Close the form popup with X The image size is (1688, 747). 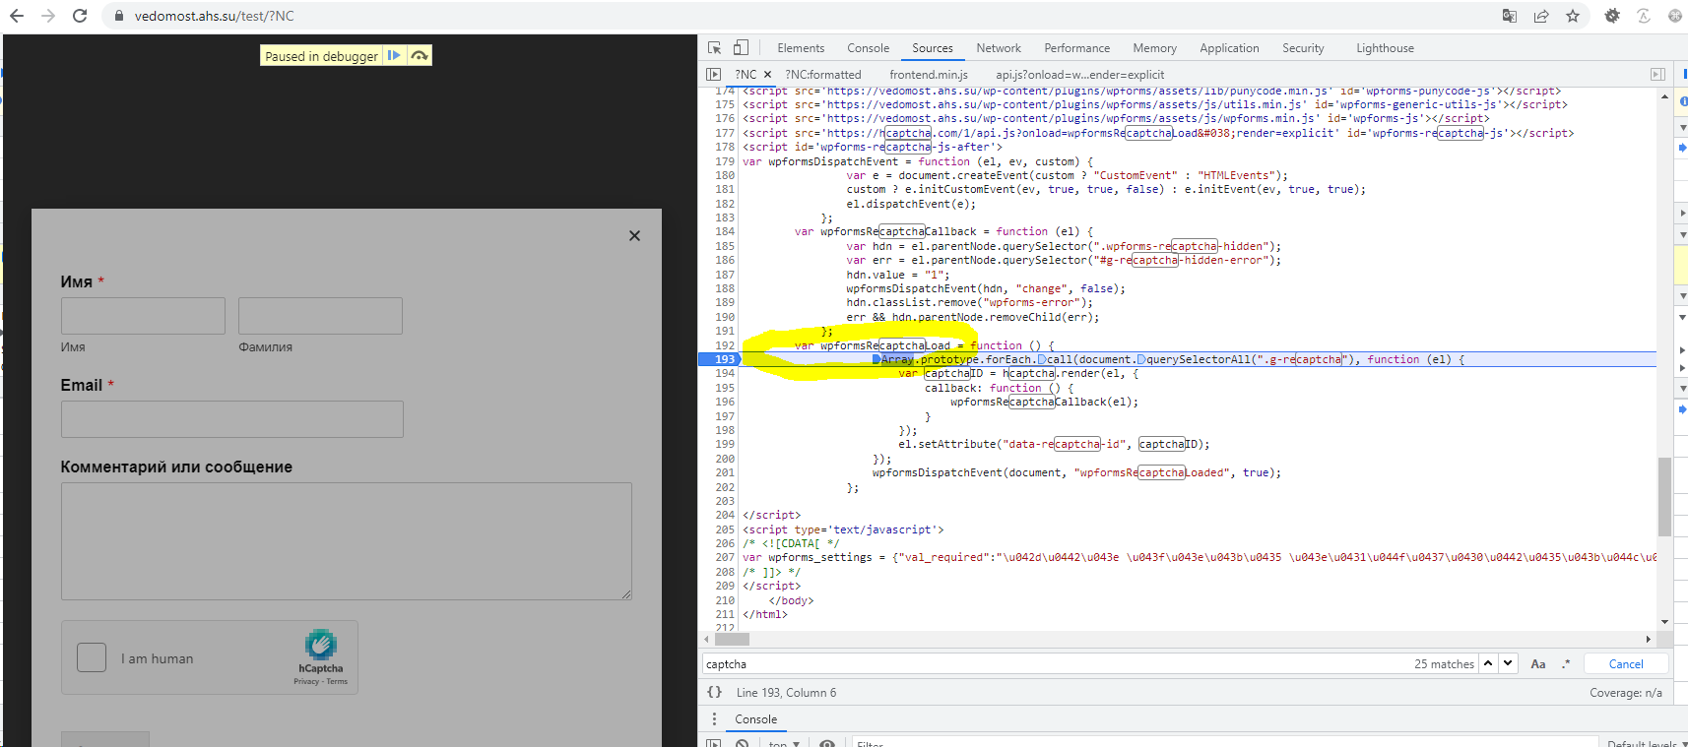click(x=634, y=235)
